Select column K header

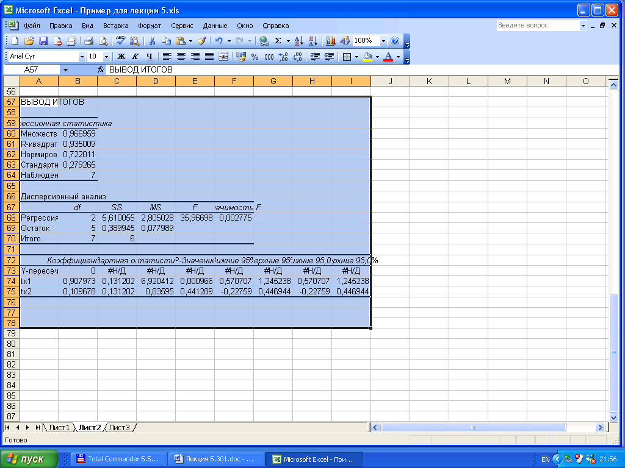click(429, 81)
